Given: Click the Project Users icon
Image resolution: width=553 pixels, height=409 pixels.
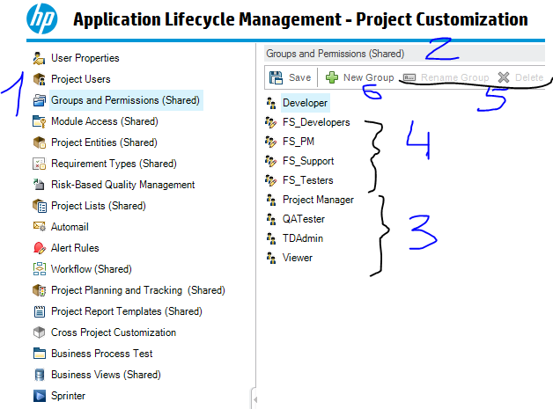Looking at the screenshot, I should pos(39,79).
